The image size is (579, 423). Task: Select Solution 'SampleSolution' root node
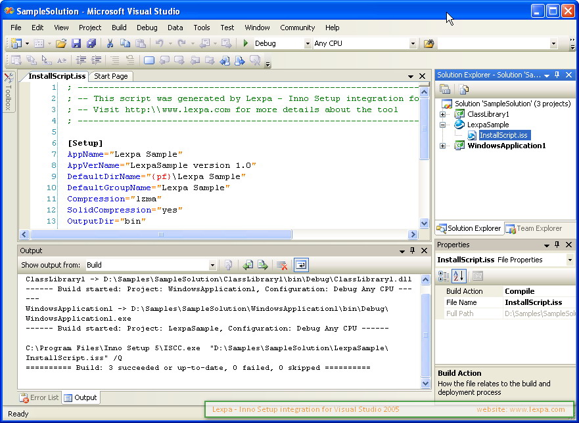click(x=513, y=104)
